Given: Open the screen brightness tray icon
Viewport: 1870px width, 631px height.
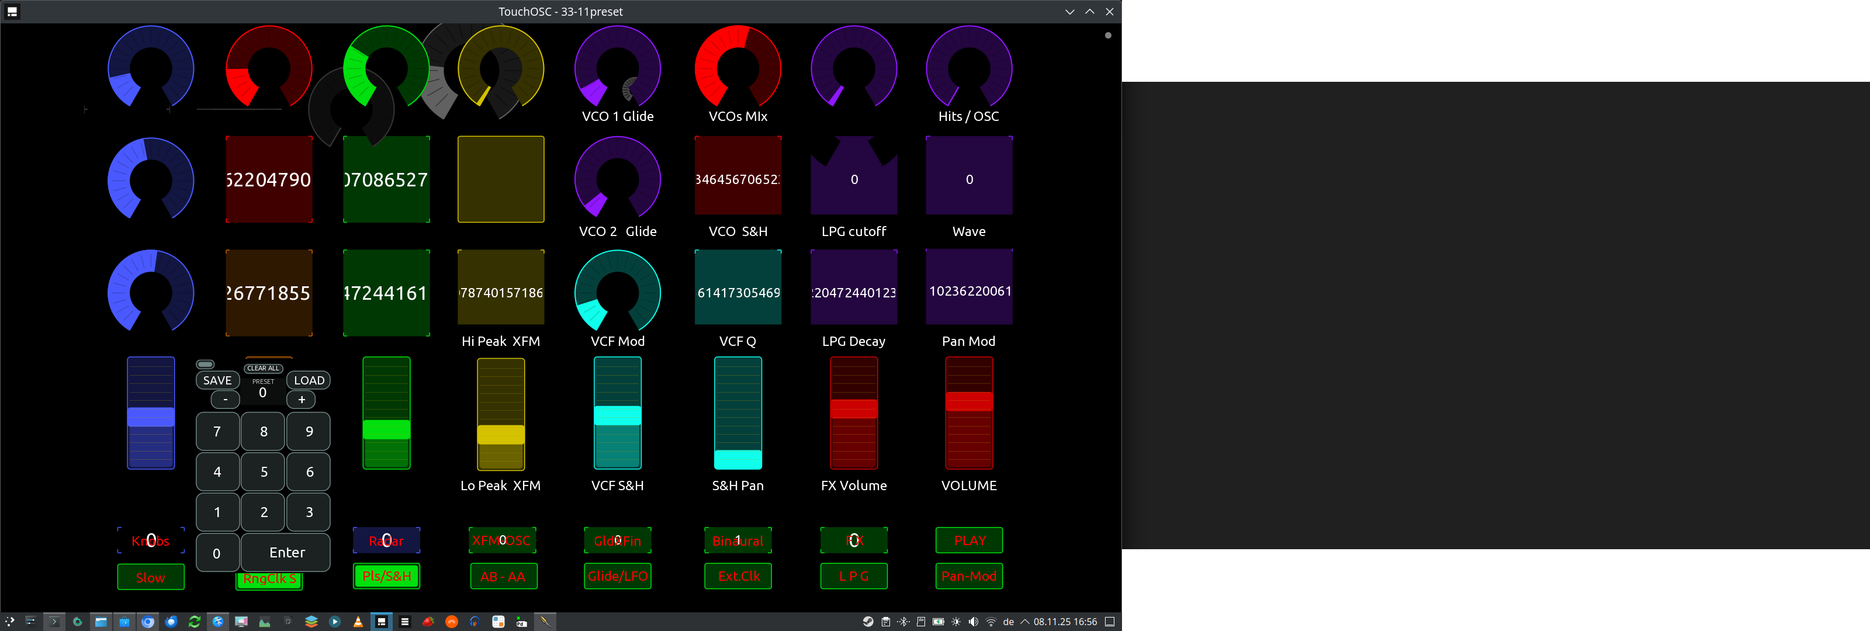Looking at the screenshot, I should pyautogui.click(x=956, y=622).
